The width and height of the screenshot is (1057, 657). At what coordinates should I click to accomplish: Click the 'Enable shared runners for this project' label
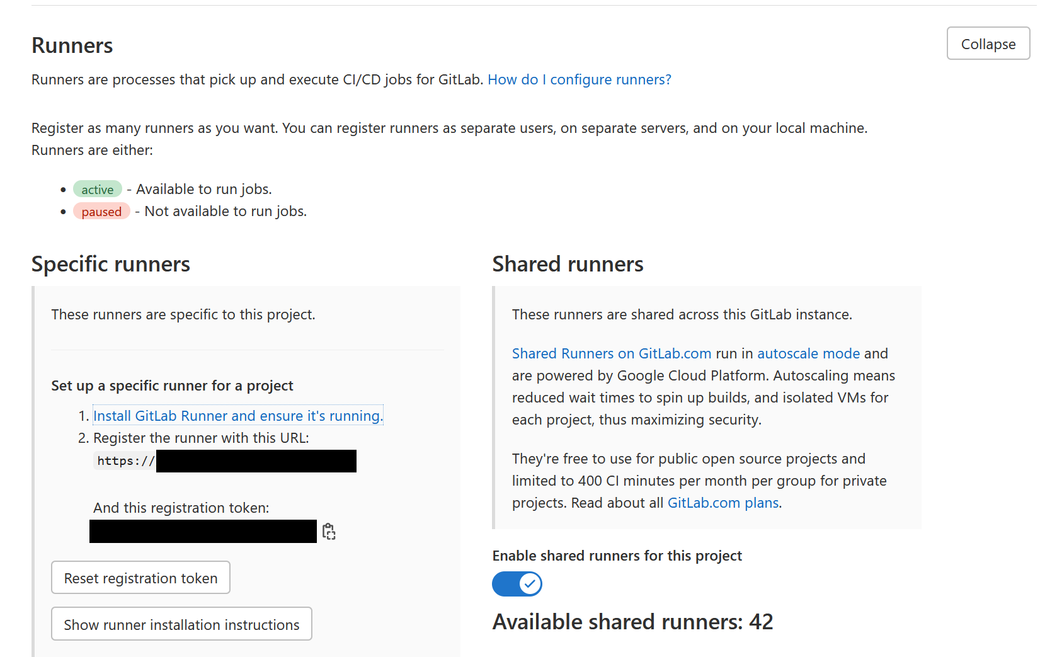[x=617, y=556]
